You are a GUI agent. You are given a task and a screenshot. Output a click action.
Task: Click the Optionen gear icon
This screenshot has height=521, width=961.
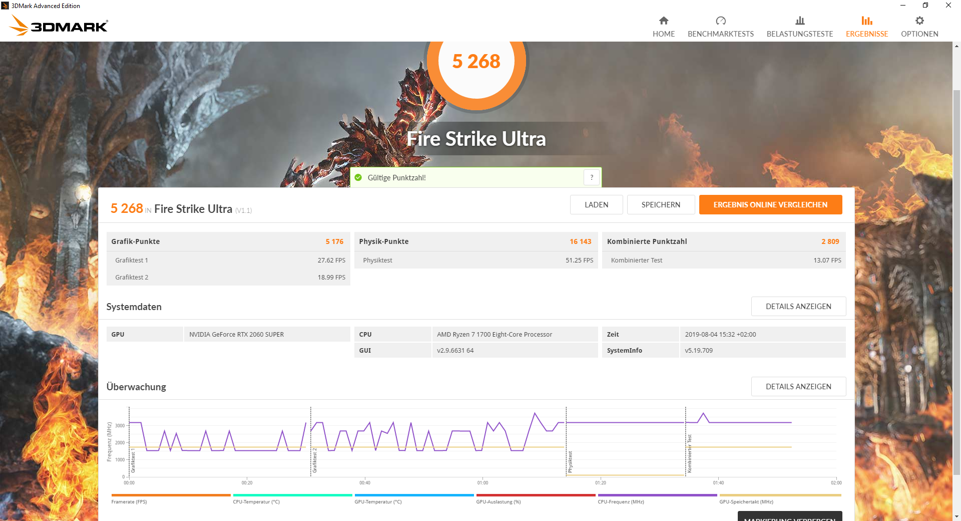pos(919,21)
